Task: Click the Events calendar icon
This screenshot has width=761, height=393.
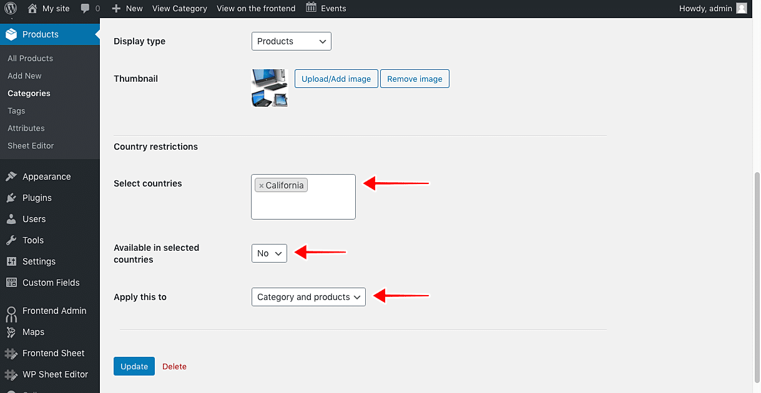Action: 311,7
